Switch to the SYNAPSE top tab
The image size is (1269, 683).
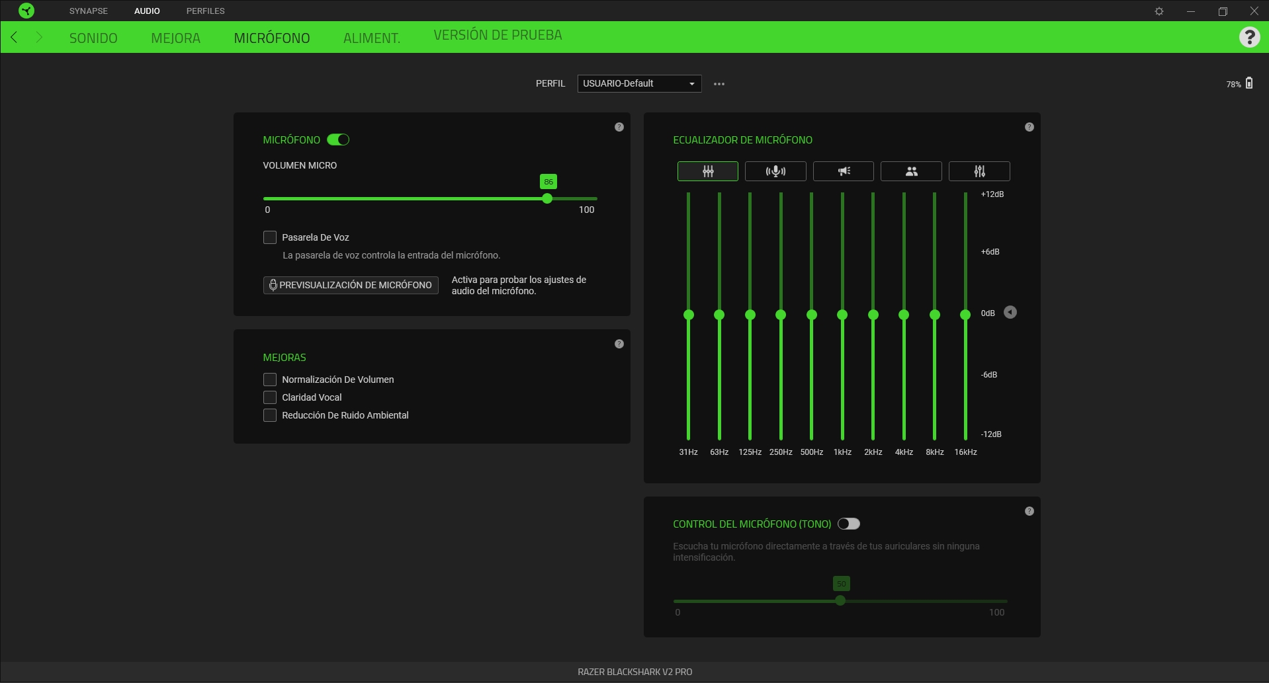pyautogui.click(x=89, y=11)
